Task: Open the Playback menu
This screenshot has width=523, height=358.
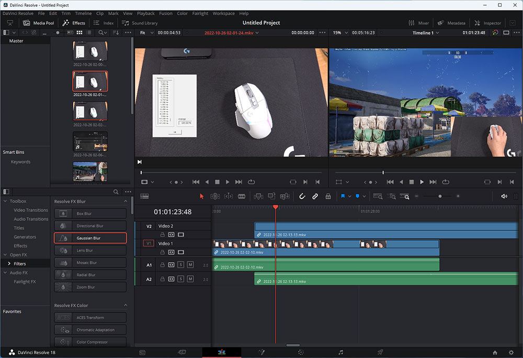Action: pyautogui.click(x=145, y=13)
